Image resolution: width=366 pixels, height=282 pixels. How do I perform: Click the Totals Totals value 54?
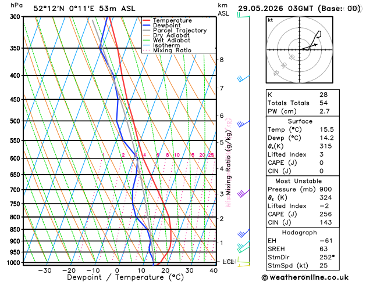click(x=324, y=103)
